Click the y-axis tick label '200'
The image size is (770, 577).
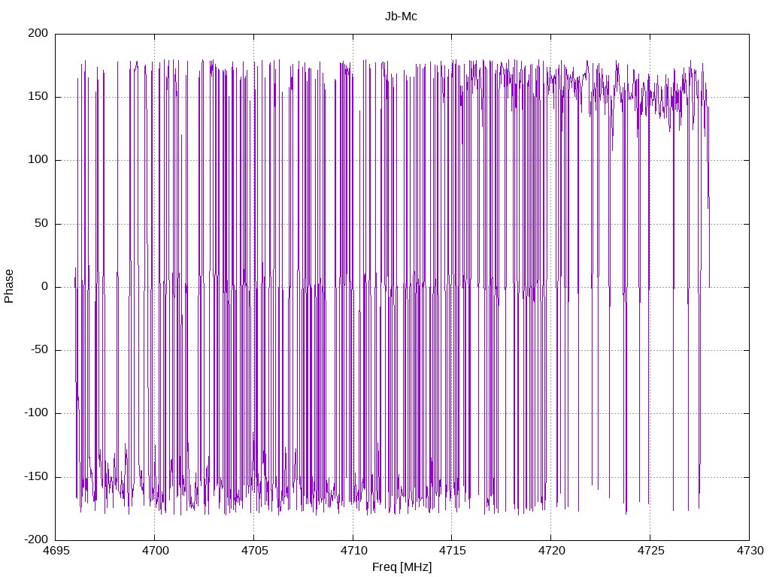38,33
